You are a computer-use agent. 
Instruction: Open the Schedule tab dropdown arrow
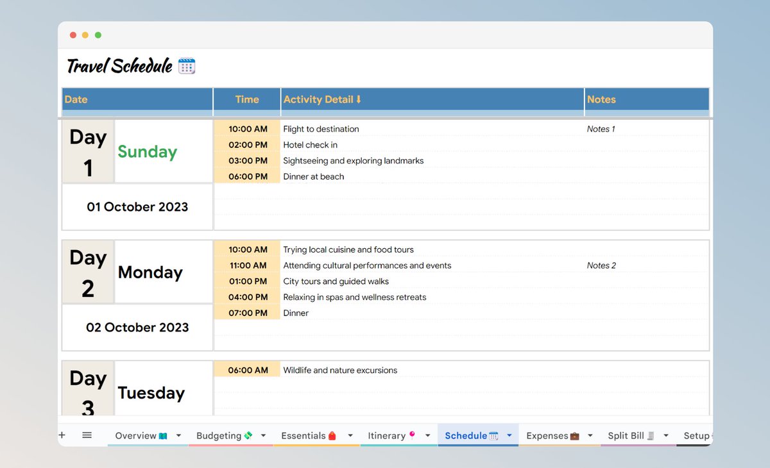[x=509, y=435]
